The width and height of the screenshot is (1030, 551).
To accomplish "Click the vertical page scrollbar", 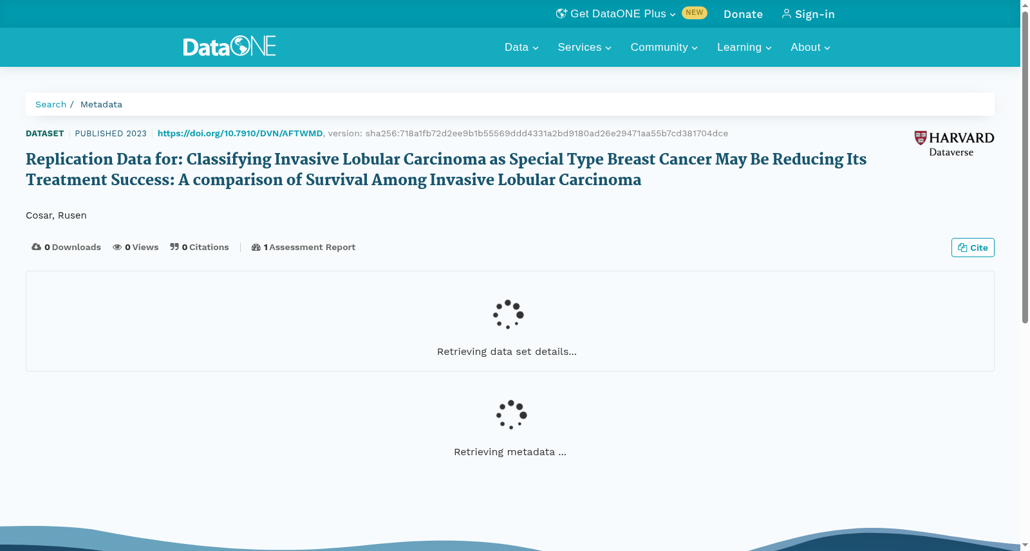I will tap(1025, 275).
